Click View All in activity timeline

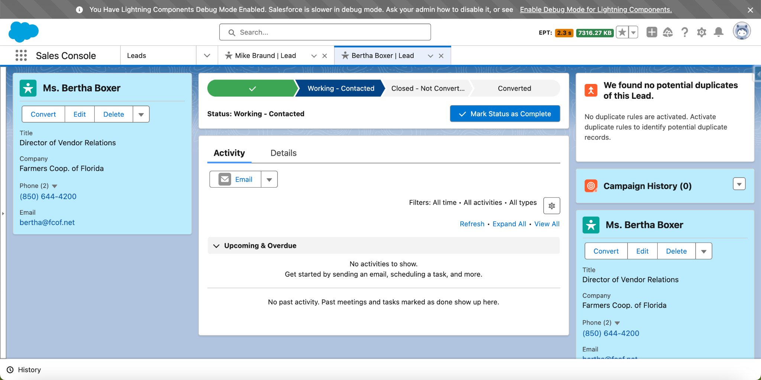pyautogui.click(x=547, y=224)
